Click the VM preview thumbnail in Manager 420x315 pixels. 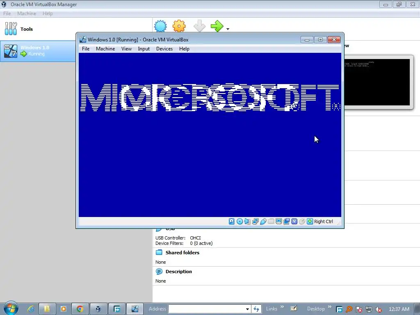point(378,82)
